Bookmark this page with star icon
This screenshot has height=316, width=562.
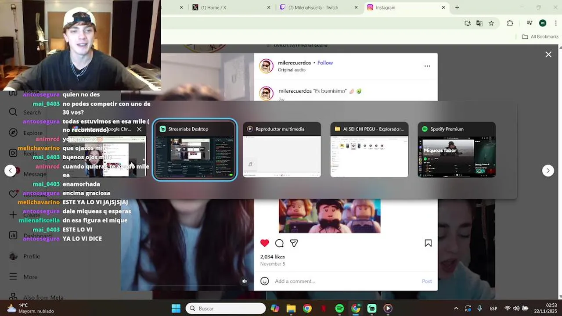pos(491,23)
